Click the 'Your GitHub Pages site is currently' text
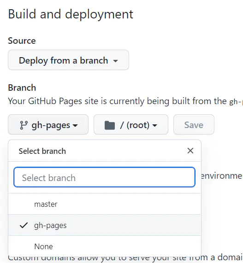Viewport: 243px width, 263px height. (x=76, y=101)
